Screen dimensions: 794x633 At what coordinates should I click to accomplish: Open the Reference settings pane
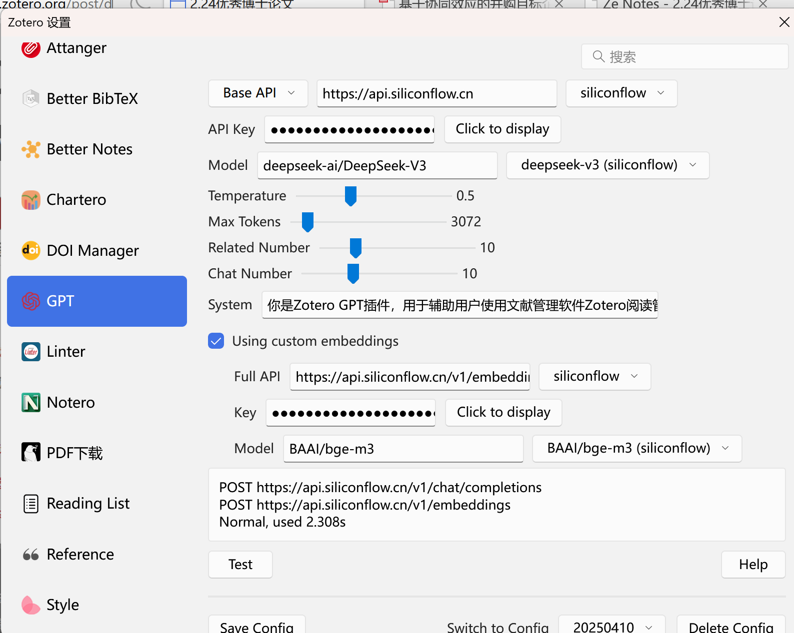(97, 555)
